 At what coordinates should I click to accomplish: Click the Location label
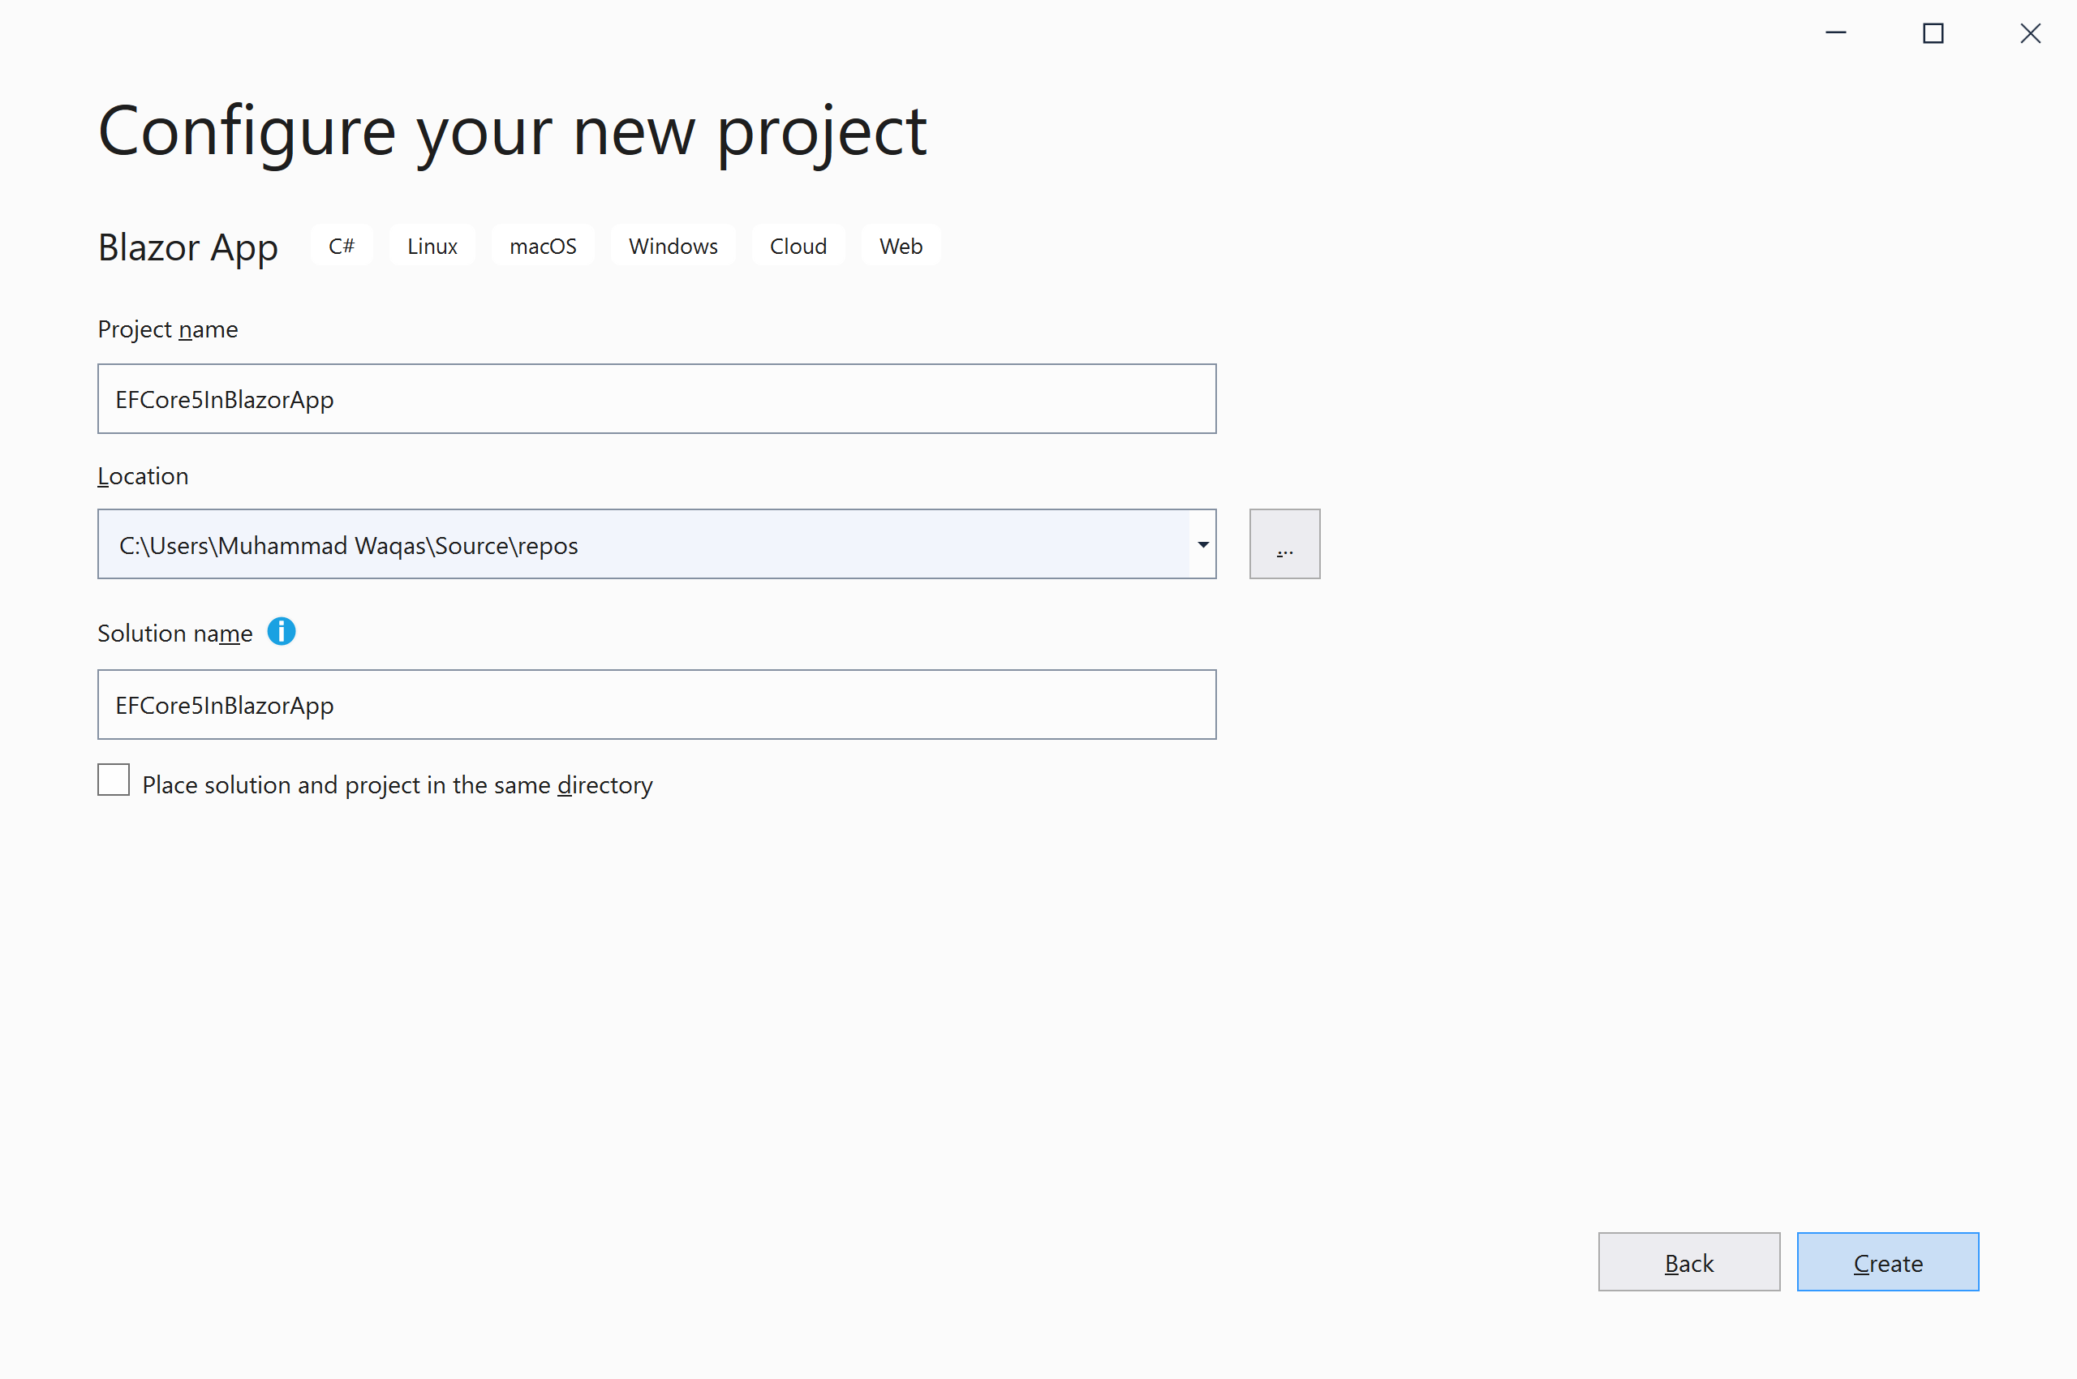[143, 476]
